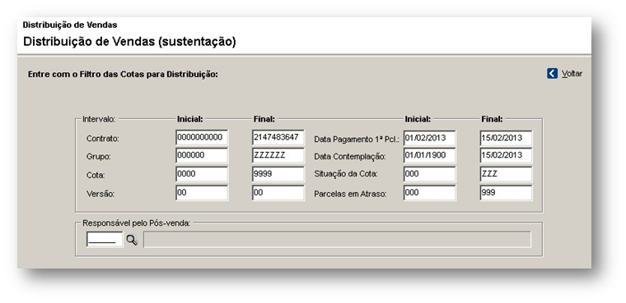Open the Voltar link
Screen dimensions: 626x303
click(572, 74)
